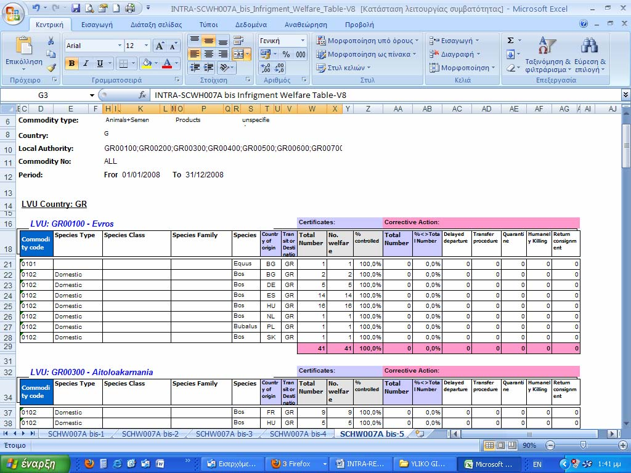Click the insert function fx button

pos(142,95)
